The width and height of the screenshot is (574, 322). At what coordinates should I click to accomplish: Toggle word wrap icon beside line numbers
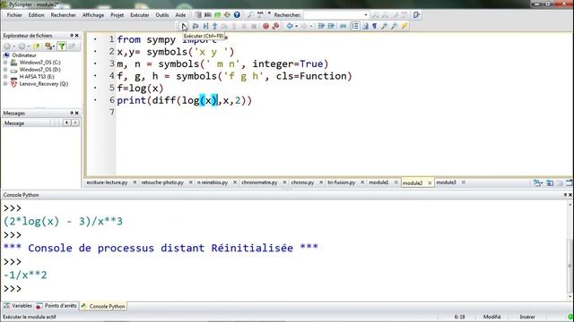pyautogui.click(x=365, y=26)
